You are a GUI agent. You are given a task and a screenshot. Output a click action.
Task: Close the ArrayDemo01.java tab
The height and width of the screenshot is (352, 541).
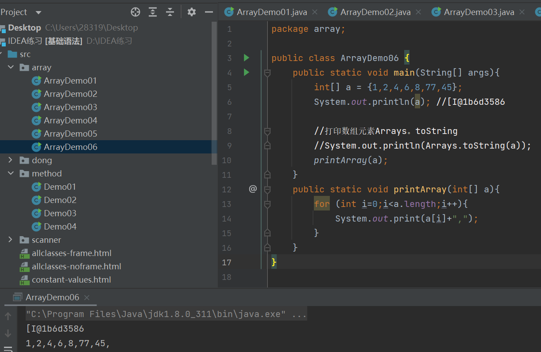315,12
